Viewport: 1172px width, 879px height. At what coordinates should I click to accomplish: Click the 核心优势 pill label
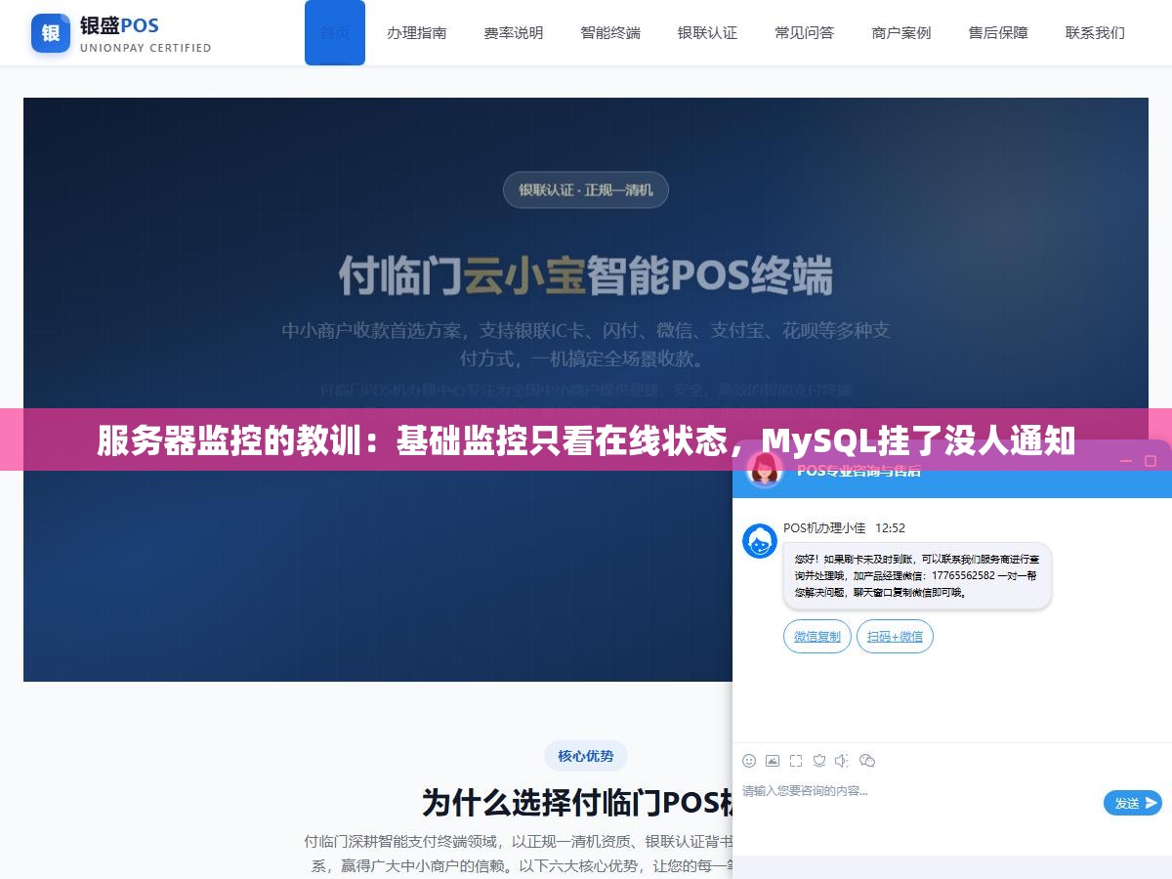point(586,756)
